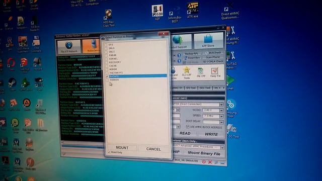This screenshot has width=322, height=181.
Task: Click the tab strip right scroll arrow
Action: coord(223,88)
